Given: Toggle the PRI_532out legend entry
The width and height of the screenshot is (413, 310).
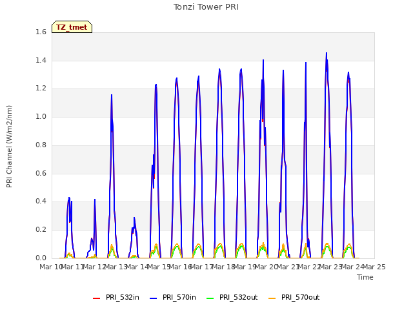Looking at the screenshot, I should click(232, 297).
